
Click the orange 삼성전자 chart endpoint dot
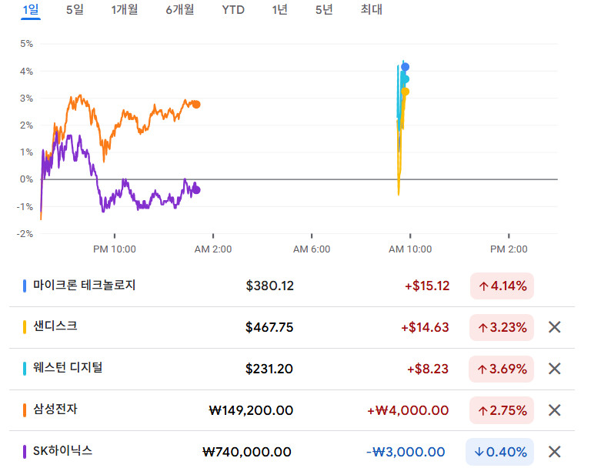(196, 105)
